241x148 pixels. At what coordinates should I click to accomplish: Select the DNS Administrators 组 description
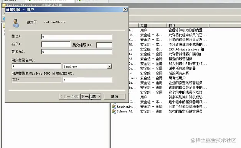click(186, 49)
